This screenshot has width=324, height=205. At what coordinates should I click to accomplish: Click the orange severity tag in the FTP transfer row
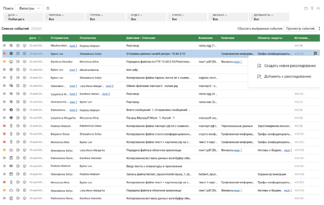pyautogui.click(x=4, y=62)
